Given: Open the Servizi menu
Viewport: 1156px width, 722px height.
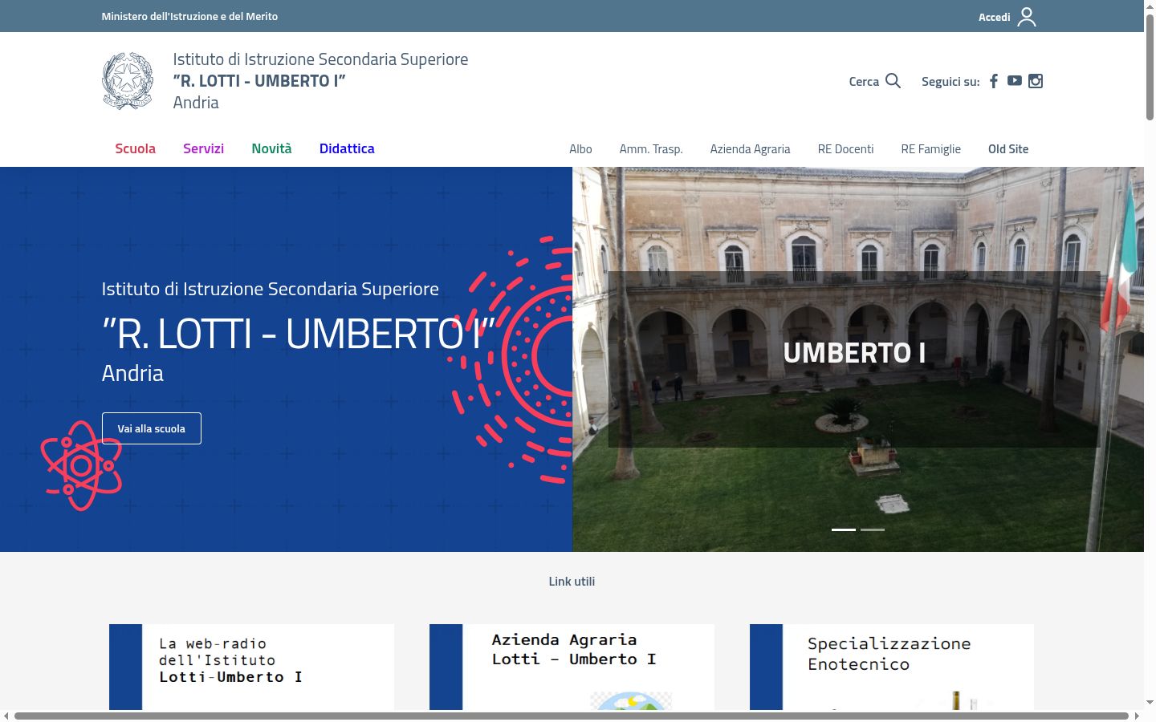Looking at the screenshot, I should point(203,148).
